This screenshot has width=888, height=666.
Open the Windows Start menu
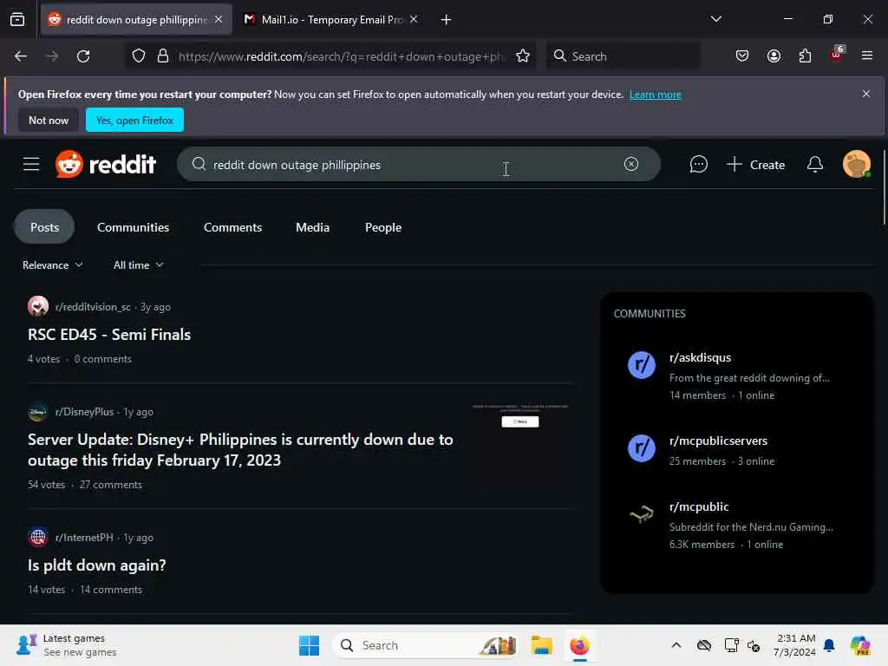pos(309,645)
